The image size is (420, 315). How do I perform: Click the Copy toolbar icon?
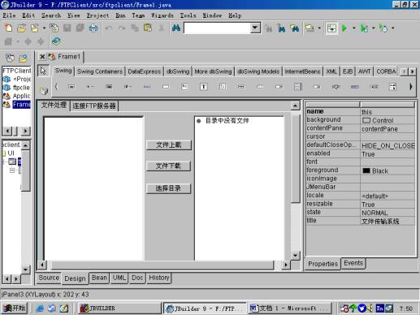click(x=135, y=28)
